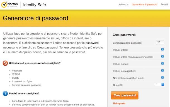Click the Crea password button
This screenshot has height=107, width=170.
point(125,95)
